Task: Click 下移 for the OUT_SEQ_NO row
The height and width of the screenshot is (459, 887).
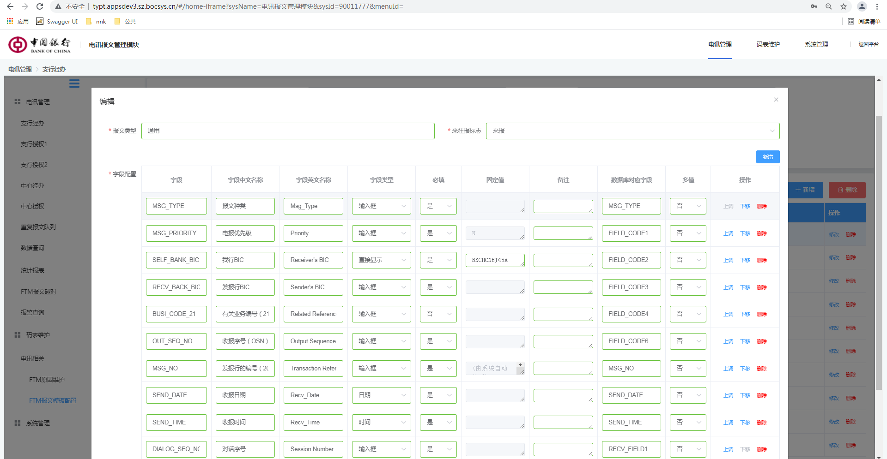Action: pos(745,341)
